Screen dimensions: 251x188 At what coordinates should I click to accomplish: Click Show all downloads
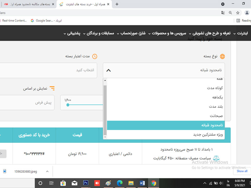click(242, 171)
